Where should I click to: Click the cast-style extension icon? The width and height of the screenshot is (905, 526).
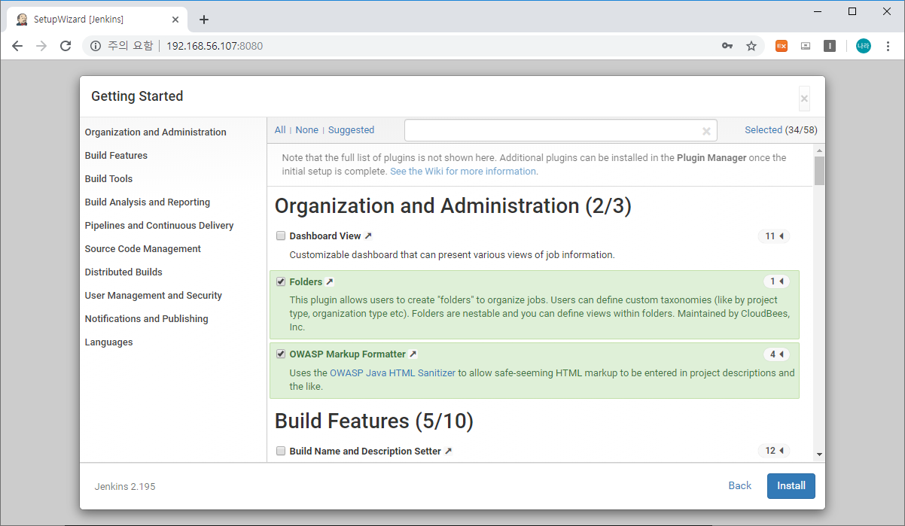tap(806, 46)
